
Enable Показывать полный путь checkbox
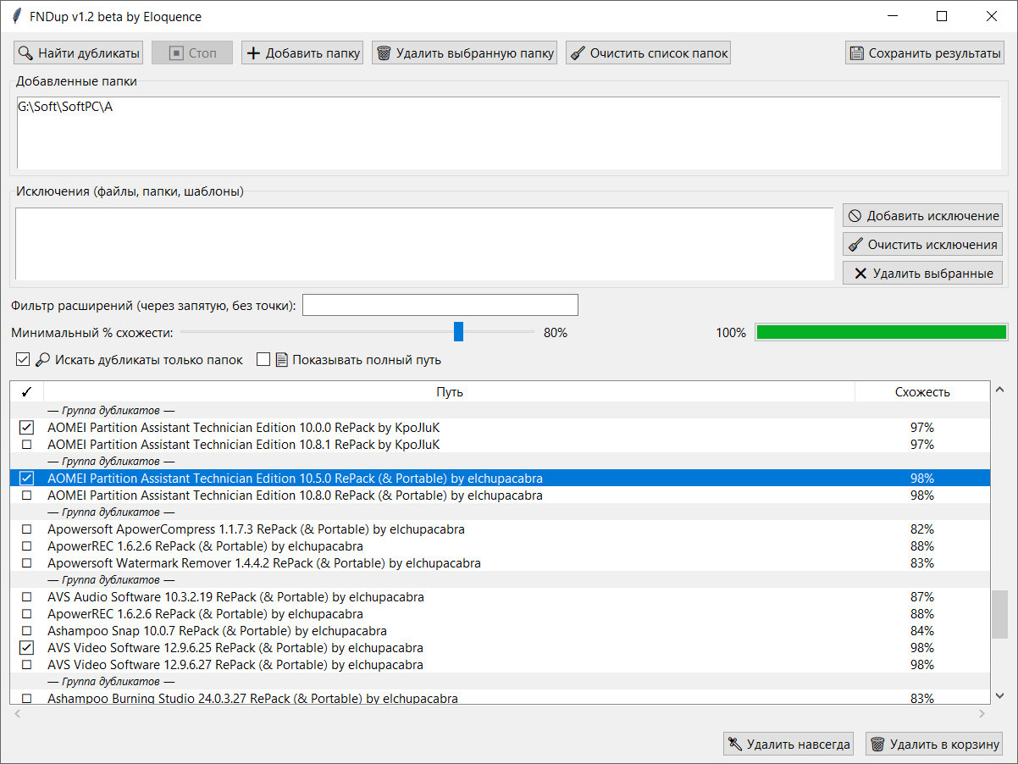263,360
